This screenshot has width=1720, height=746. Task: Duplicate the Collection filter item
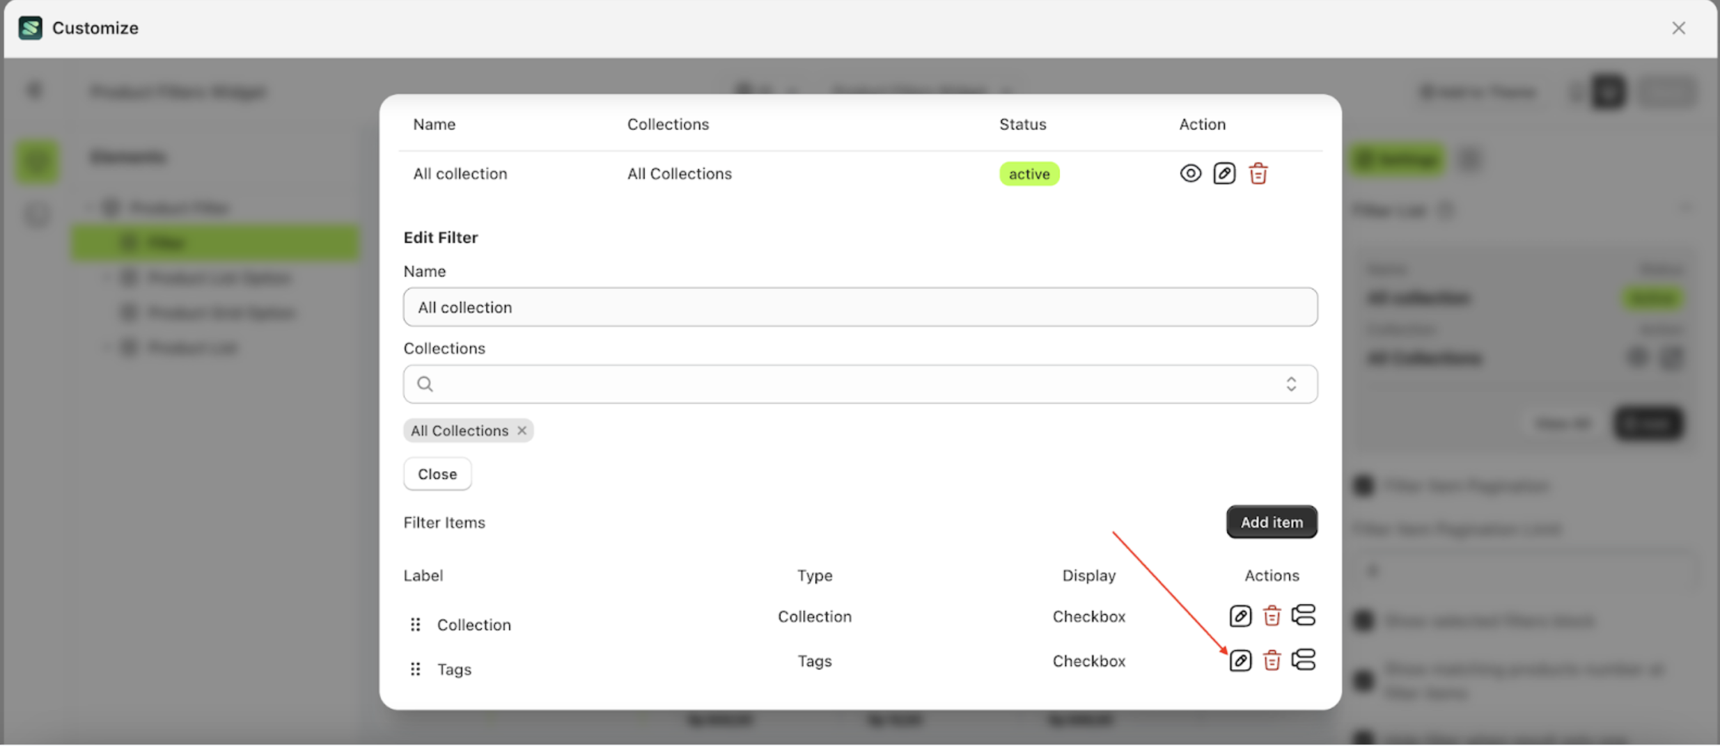pyautogui.click(x=1304, y=616)
